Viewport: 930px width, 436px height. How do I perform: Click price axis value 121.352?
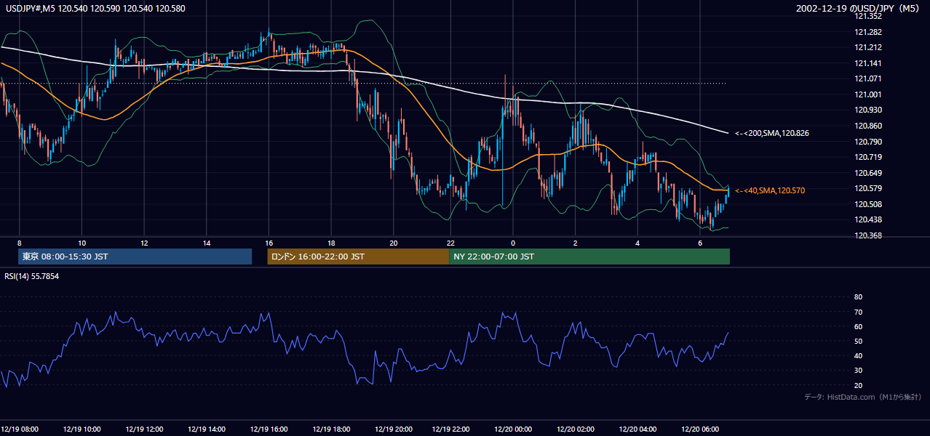coord(869,16)
